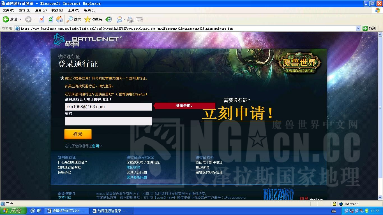Click the grey Forward arrow icon
The image size is (383, 215).
28,19
